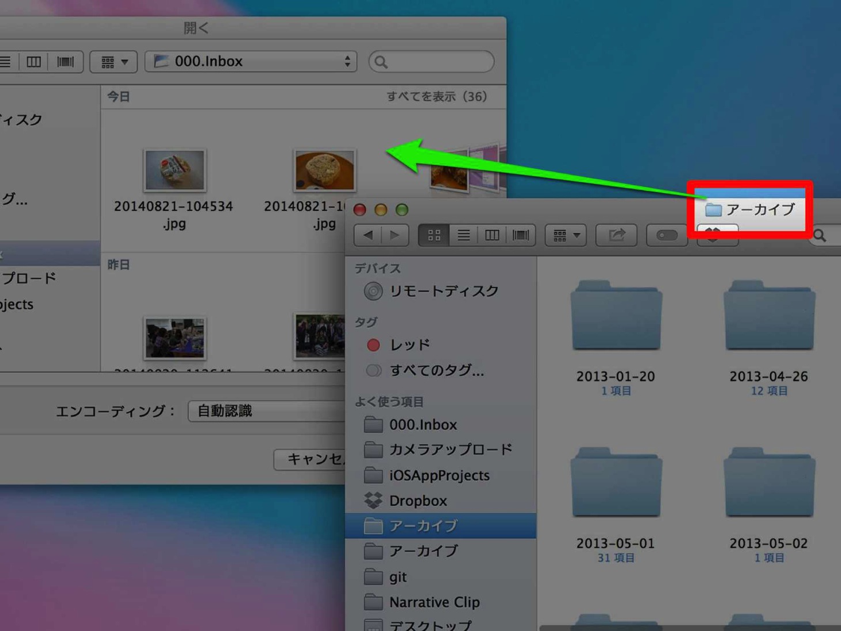Open Finder arrange-by dropdown
This screenshot has width=841, height=631.
coord(566,235)
